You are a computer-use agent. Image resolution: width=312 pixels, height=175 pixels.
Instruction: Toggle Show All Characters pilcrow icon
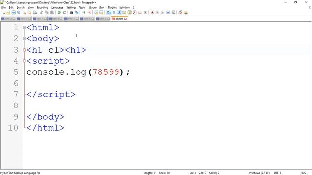point(114,13)
